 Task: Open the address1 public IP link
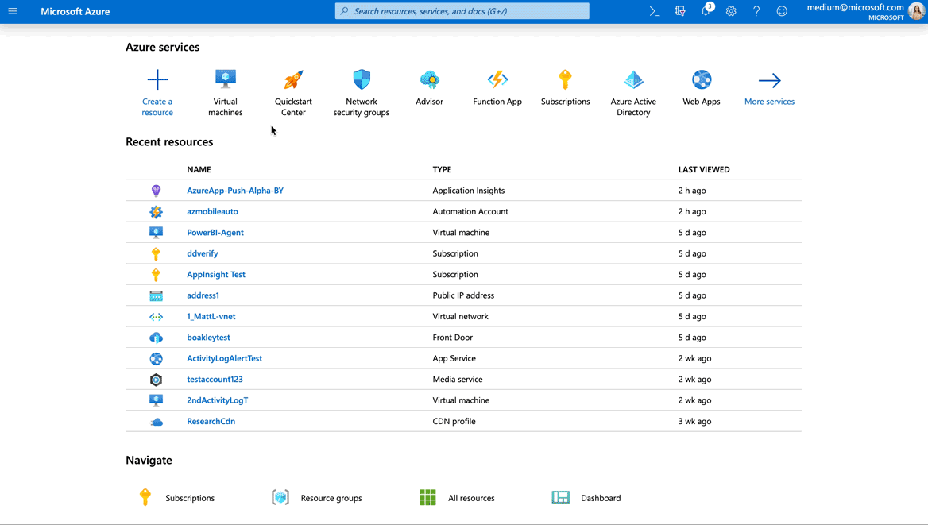[203, 295]
